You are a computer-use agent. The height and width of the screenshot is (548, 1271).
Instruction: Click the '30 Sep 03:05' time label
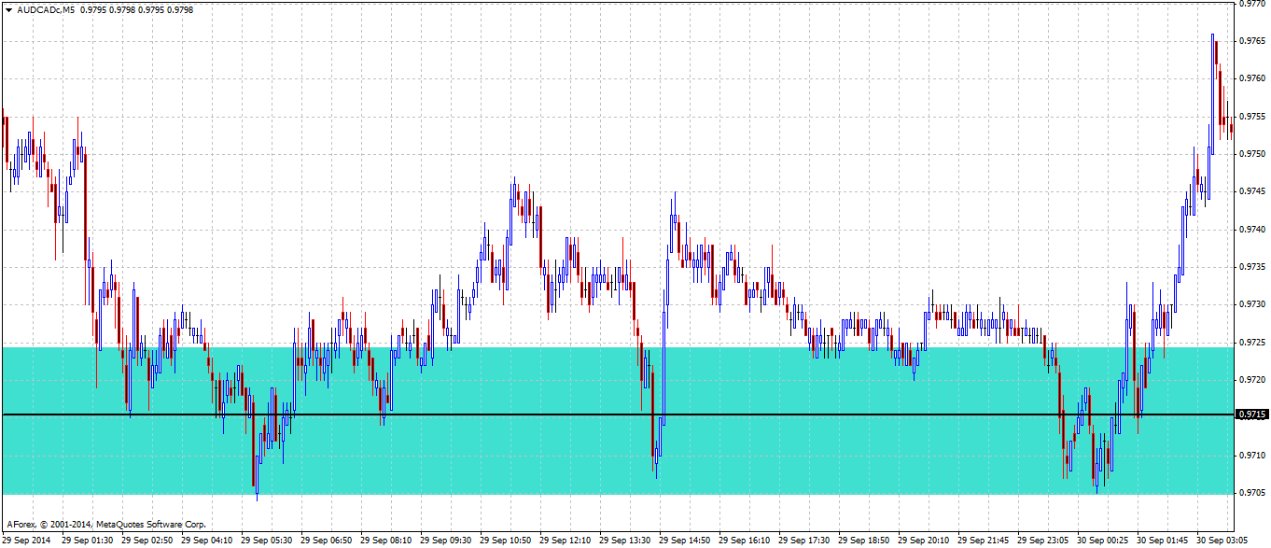tap(1222, 541)
